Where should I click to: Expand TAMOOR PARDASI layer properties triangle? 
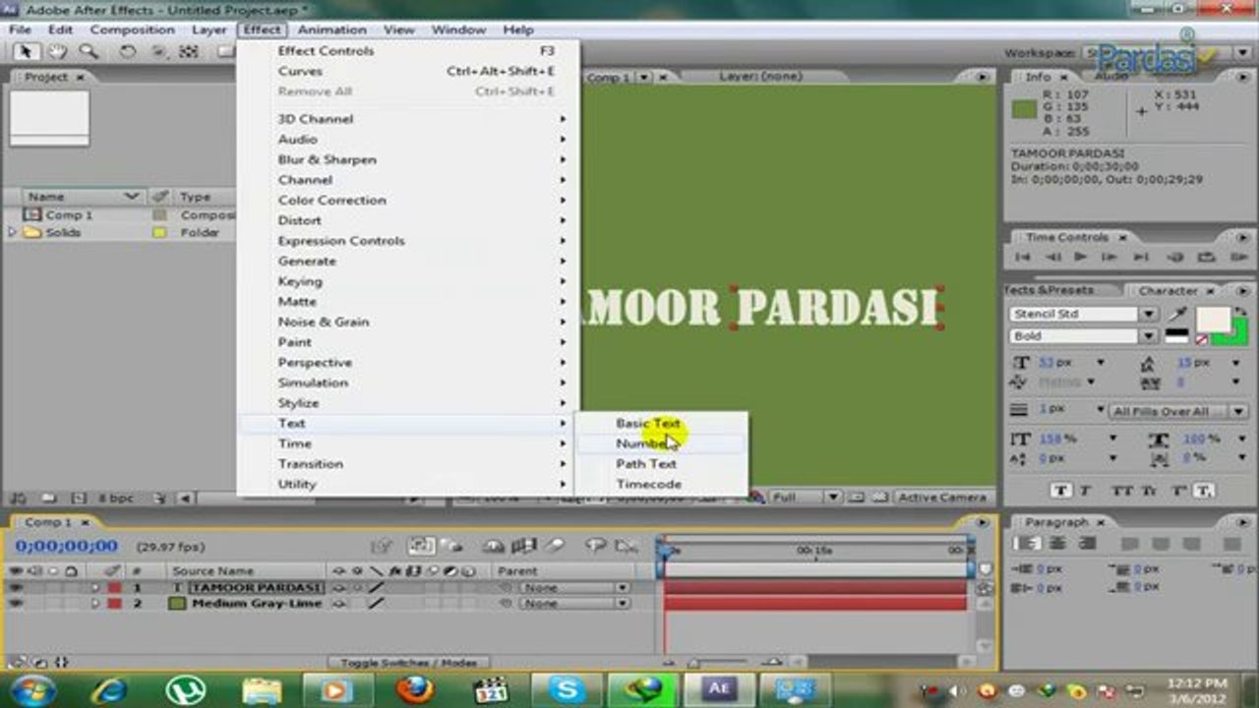pos(95,587)
